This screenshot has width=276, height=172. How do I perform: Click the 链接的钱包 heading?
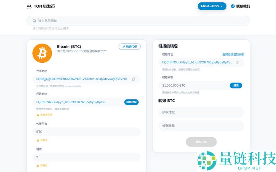tap(168, 46)
